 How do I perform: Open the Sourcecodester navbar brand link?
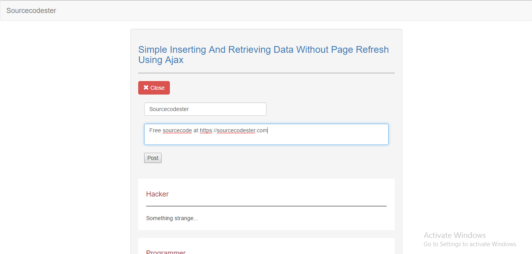(x=31, y=11)
